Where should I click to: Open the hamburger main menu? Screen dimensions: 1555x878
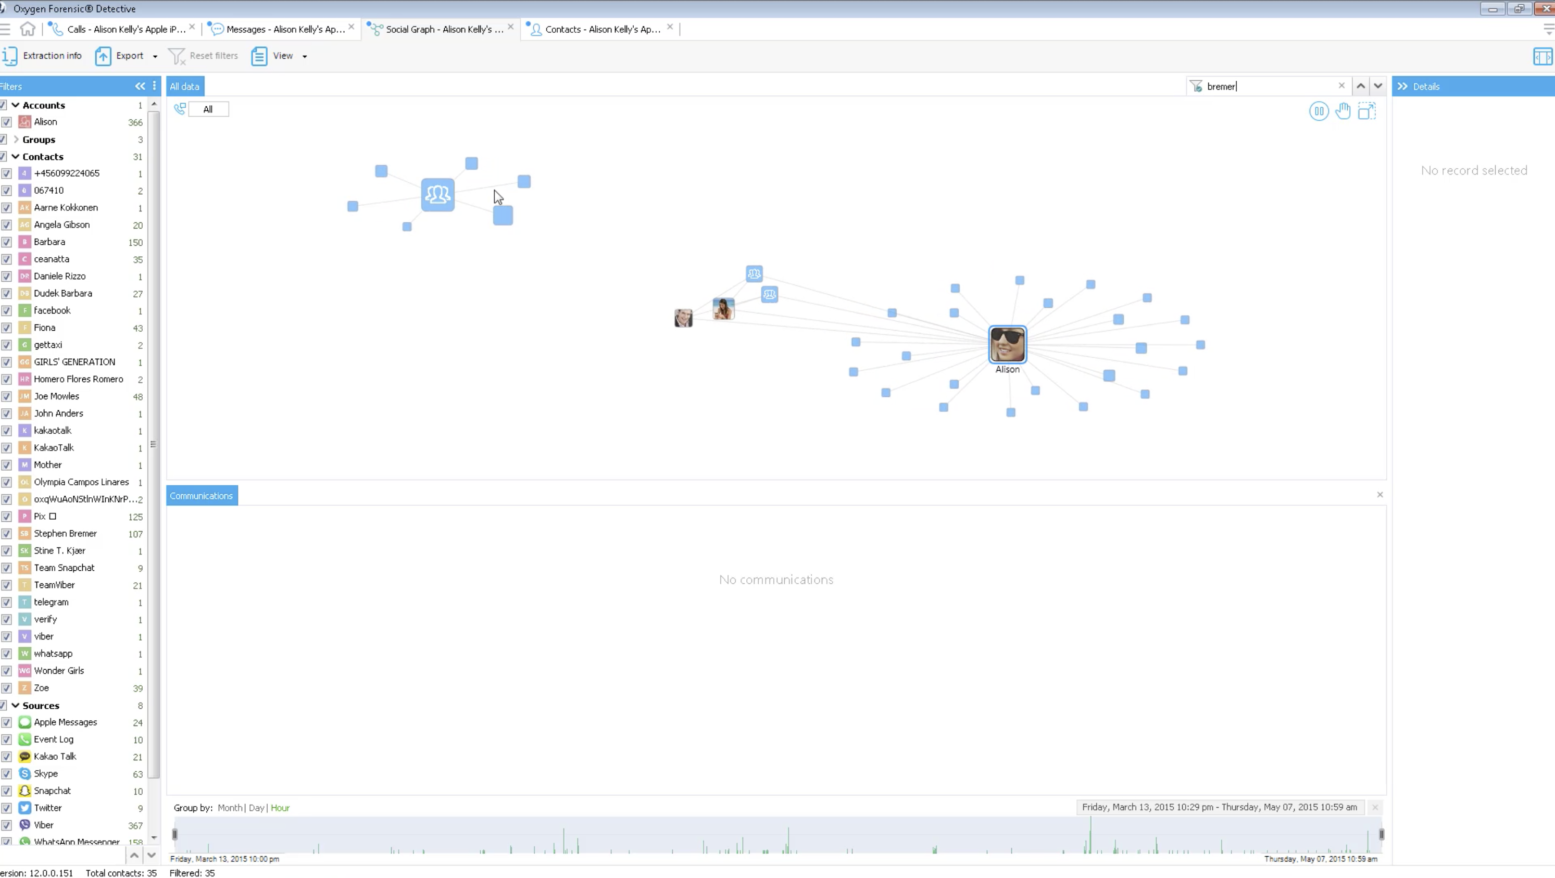[x=5, y=29]
